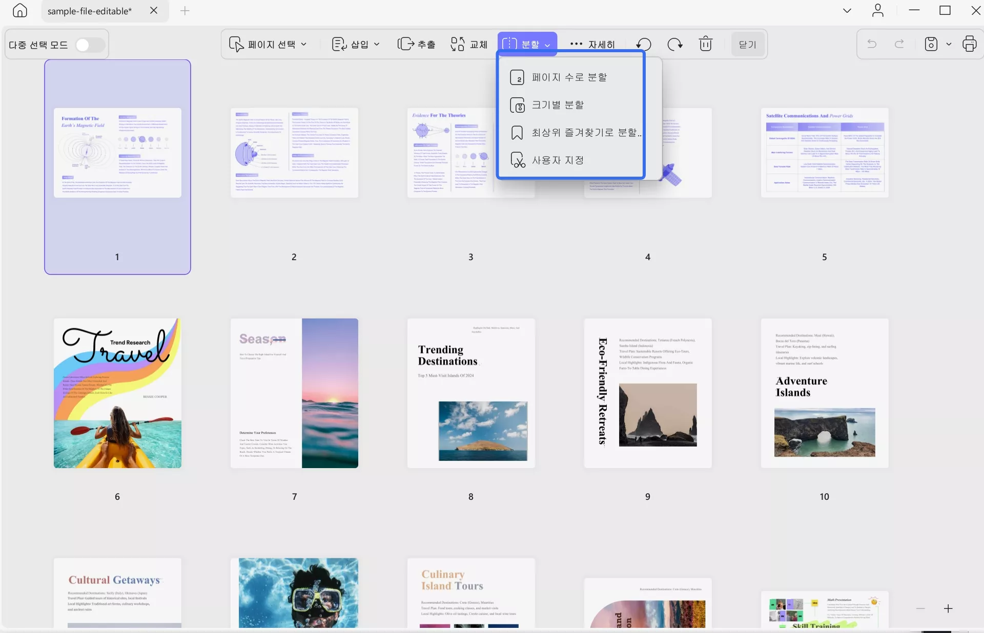The height and width of the screenshot is (633, 984).
Task: Select page 7 Season thumbnail
Action: tap(294, 393)
